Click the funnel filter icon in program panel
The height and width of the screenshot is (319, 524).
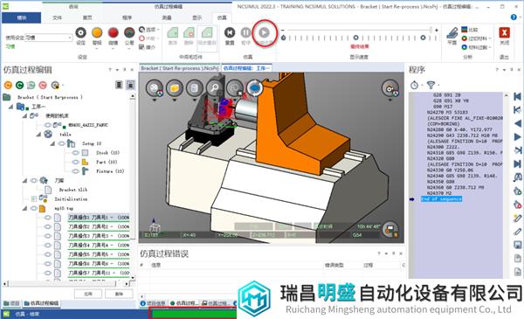[x=431, y=85]
